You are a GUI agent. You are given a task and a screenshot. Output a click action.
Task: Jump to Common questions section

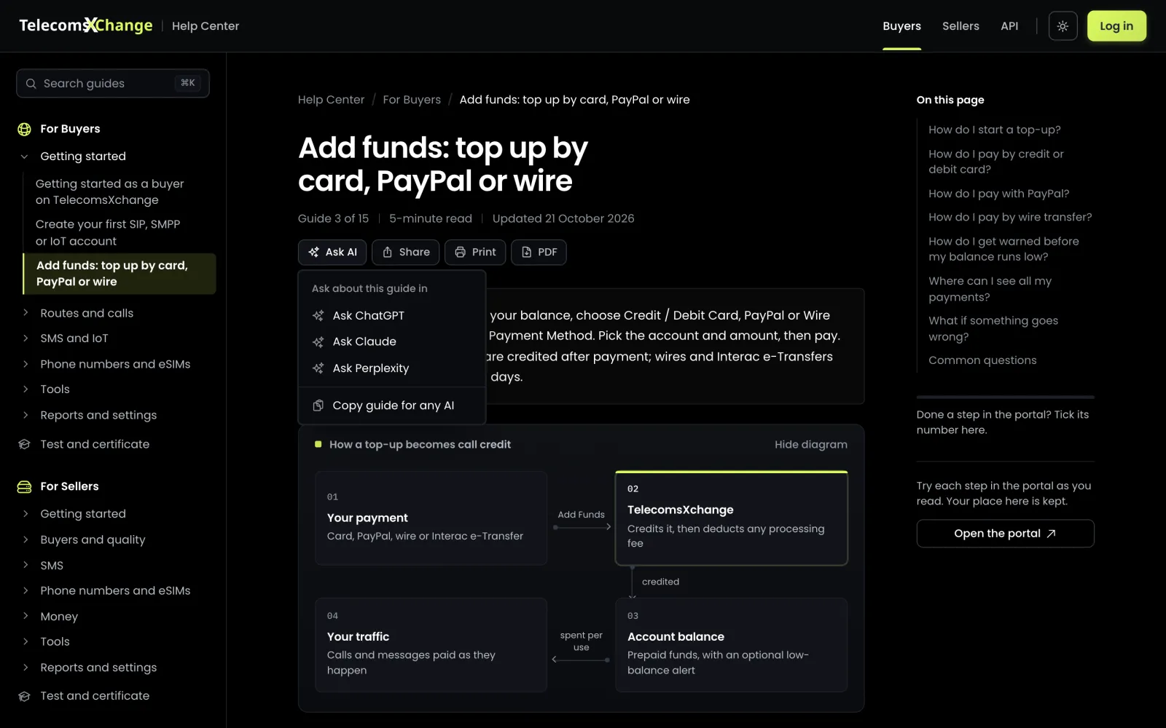click(x=982, y=360)
